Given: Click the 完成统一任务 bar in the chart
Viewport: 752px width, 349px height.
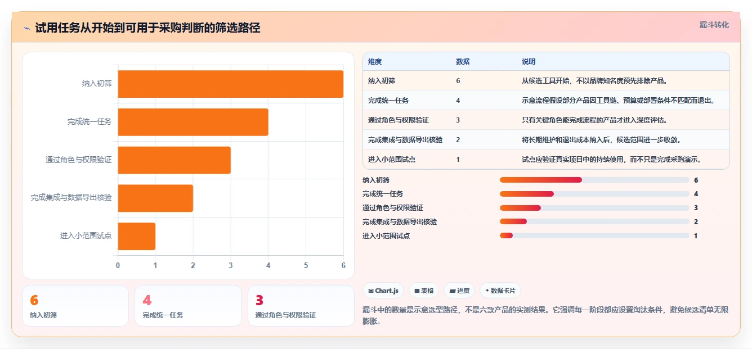Looking at the screenshot, I should click(193, 122).
